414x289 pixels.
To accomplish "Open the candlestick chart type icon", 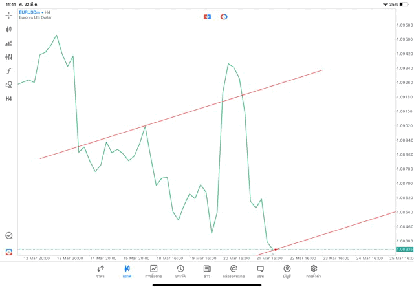I will [9, 29].
